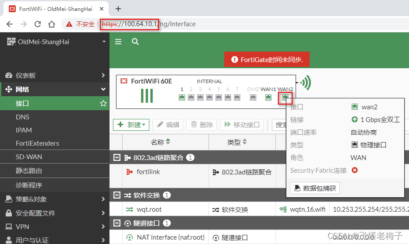409x244 pixels.
Task: Reload the page with the refresh icon
Action: (x=38, y=24)
